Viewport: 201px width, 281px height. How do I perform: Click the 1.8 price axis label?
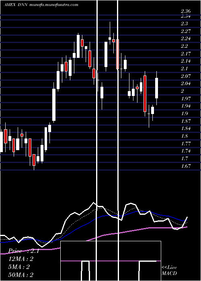[x=184, y=136]
